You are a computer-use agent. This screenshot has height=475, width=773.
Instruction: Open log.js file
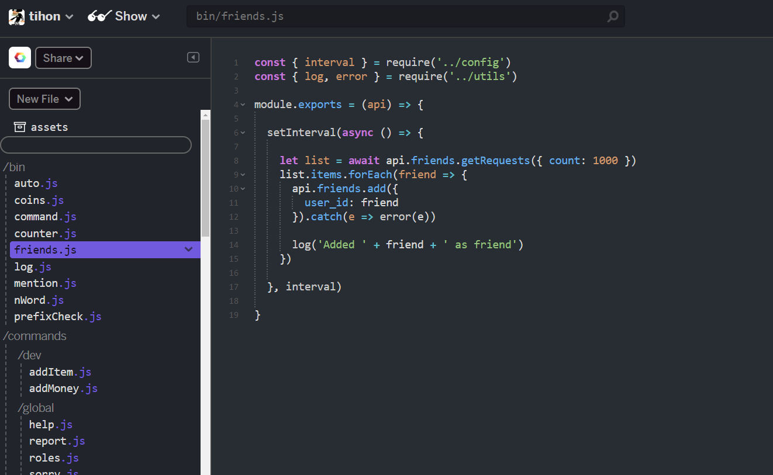pyautogui.click(x=33, y=266)
